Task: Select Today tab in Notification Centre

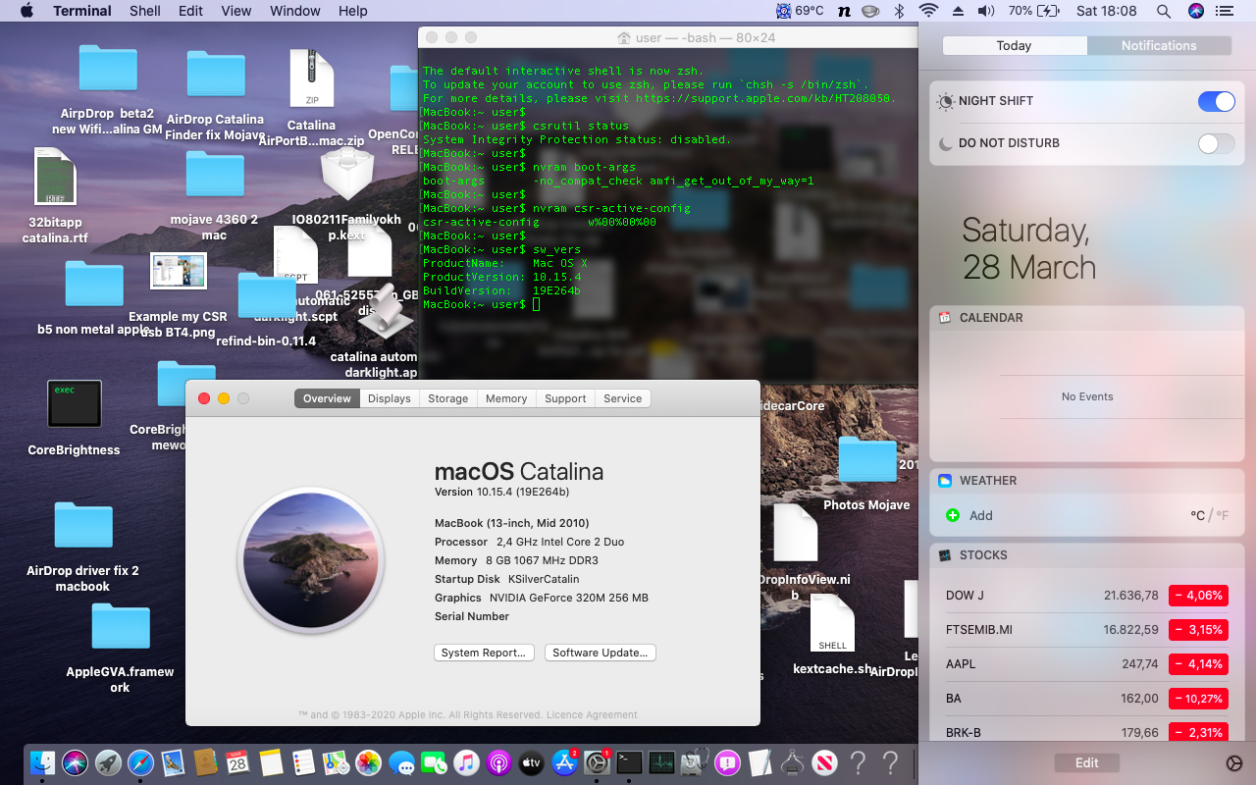Action: tap(1014, 46)
